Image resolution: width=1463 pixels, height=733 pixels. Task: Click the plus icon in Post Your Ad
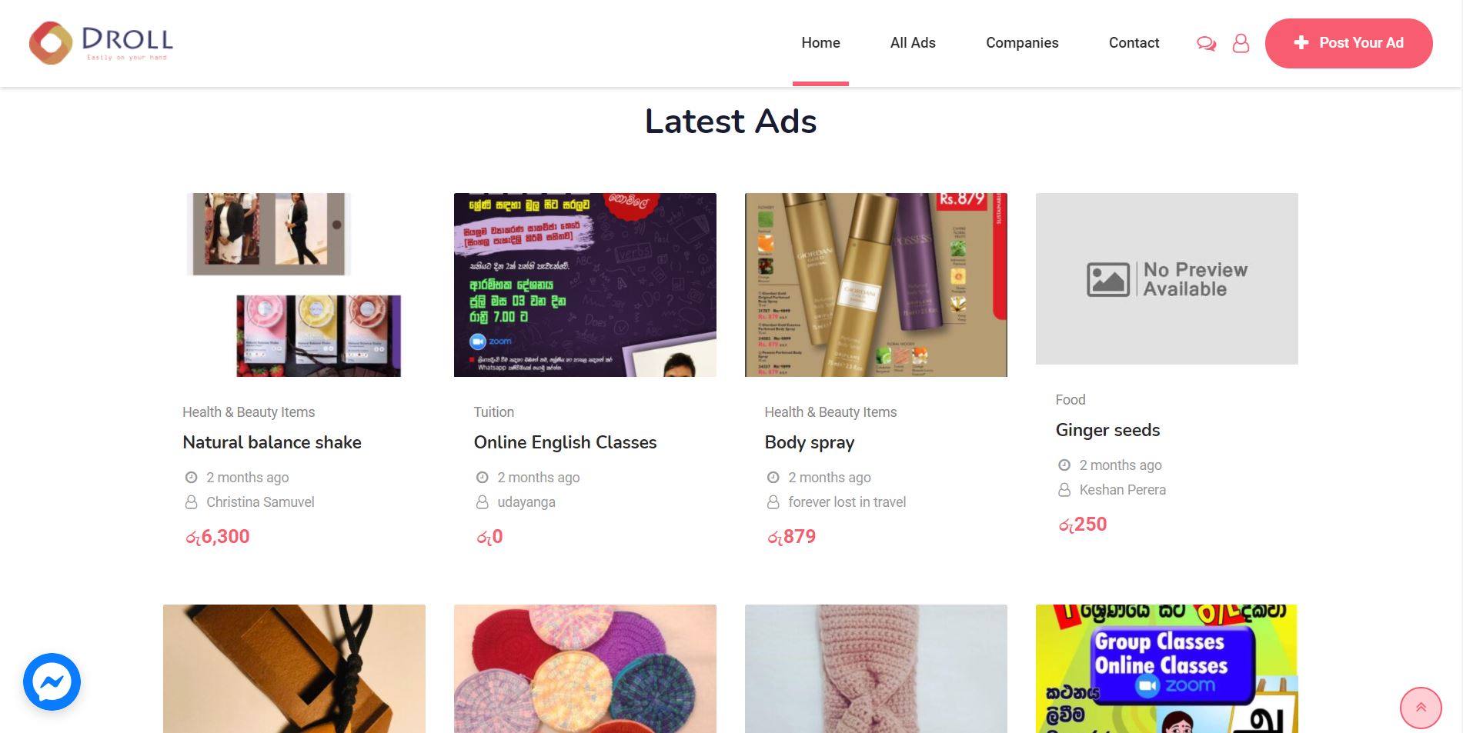pyautogui.click(x=1301, y=43)
